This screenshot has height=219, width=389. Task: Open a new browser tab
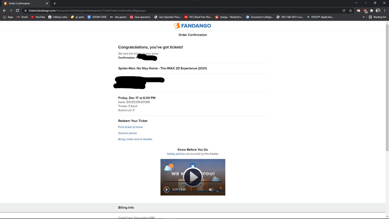point(54,3)
